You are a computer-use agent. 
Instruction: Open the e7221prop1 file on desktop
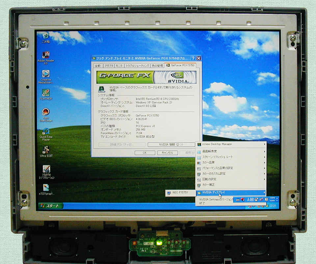pos(46,189)
